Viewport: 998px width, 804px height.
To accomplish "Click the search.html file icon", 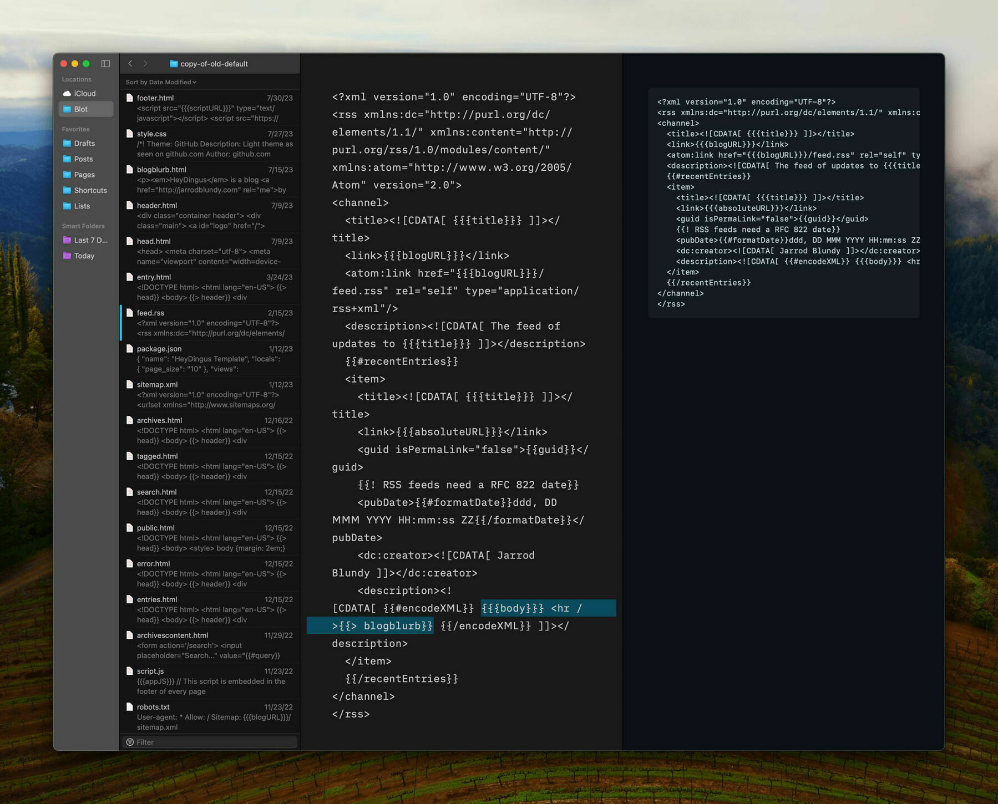I will pyautogui.click(x=129, y=492).
